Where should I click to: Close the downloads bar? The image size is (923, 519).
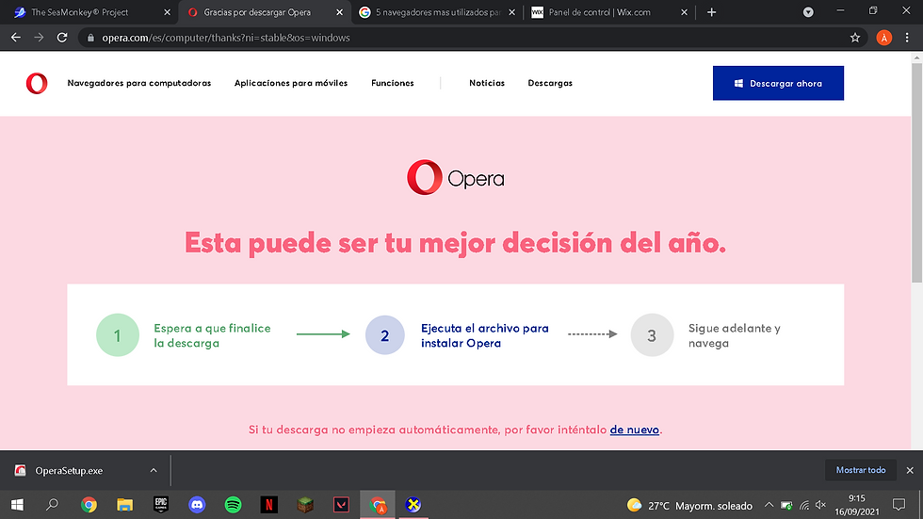point(910,470)
